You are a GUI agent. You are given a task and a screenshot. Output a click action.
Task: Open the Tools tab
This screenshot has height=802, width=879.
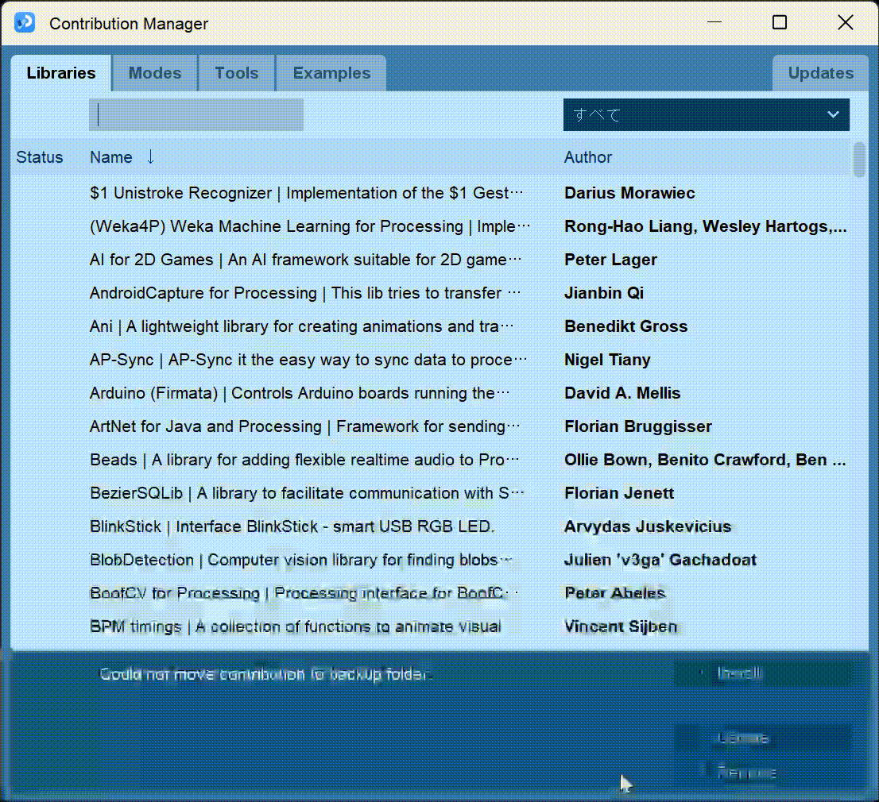237,73
